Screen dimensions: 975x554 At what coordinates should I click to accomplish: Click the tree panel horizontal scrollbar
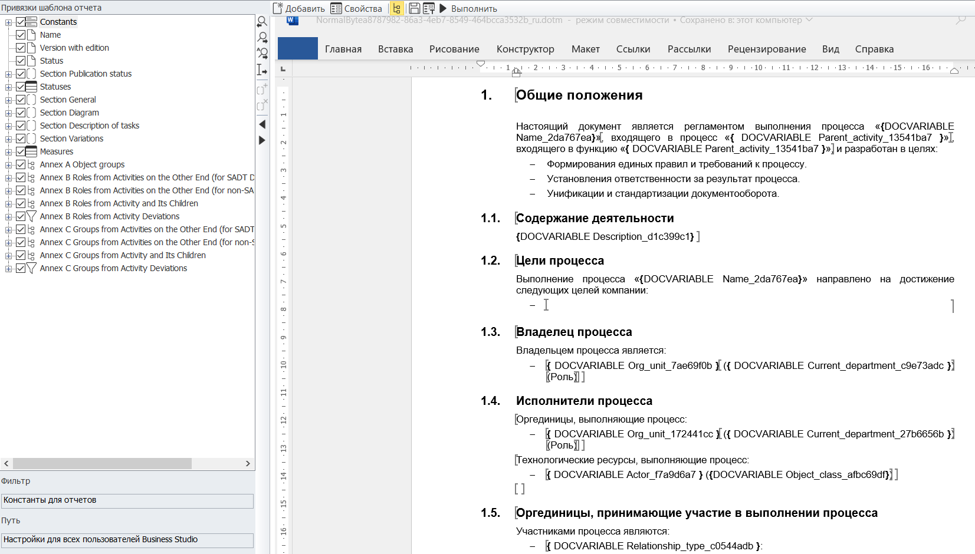click(102, 464)
